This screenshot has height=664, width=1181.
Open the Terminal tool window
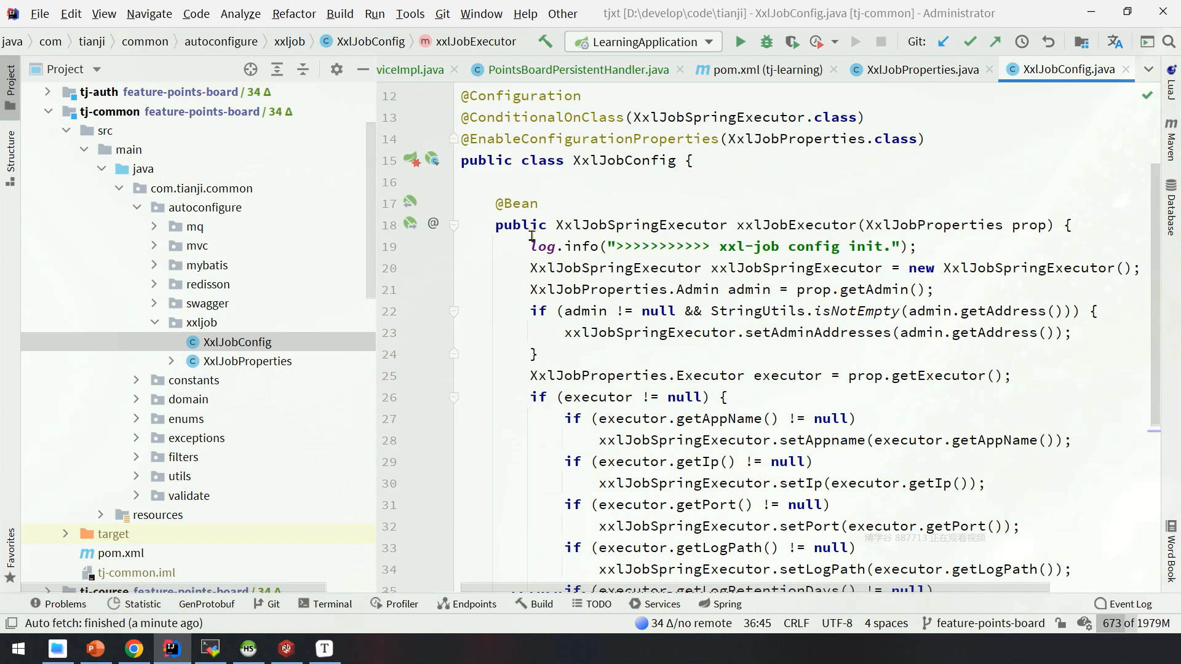pos(325,604)
